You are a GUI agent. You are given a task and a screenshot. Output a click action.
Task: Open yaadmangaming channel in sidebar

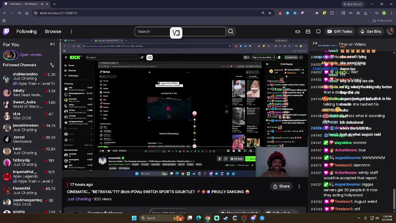29,202
